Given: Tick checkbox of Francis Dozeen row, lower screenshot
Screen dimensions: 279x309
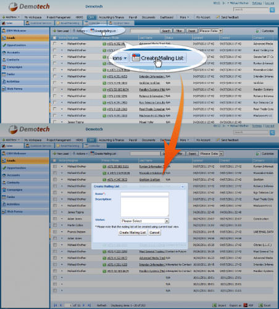Looking at the screenshot, I should tap(55, 232).
